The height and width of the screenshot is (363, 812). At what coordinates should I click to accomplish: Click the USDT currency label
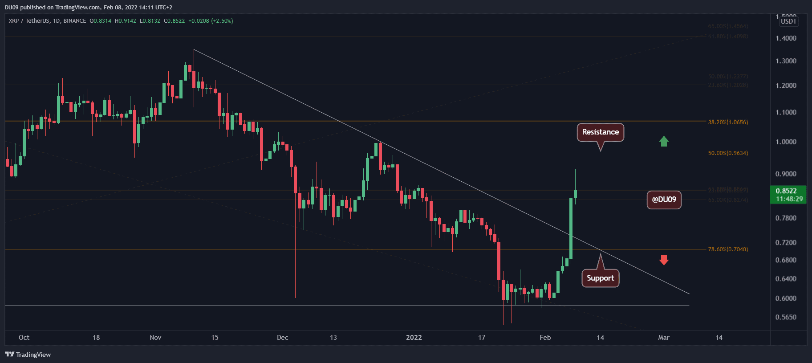coord(789,21)
